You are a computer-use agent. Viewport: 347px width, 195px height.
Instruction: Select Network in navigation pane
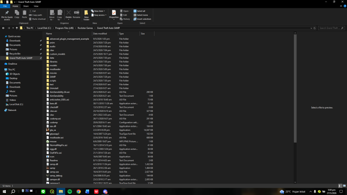coord(12,110)
